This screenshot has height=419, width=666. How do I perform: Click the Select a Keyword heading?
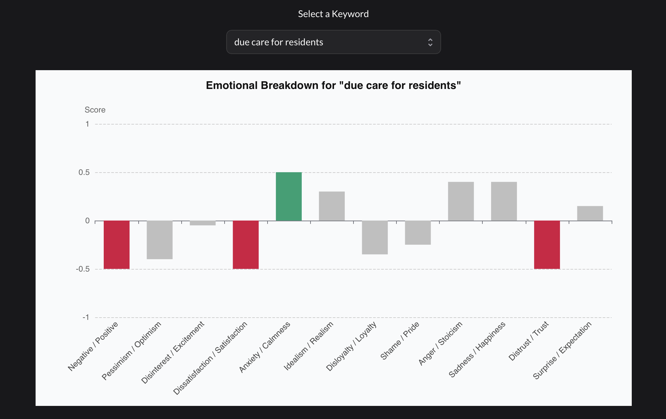(333, 13)
